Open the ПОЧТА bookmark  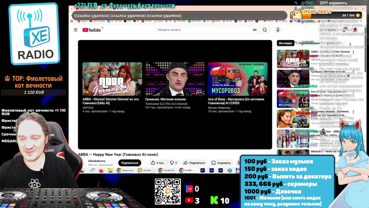tap(268, 21)
